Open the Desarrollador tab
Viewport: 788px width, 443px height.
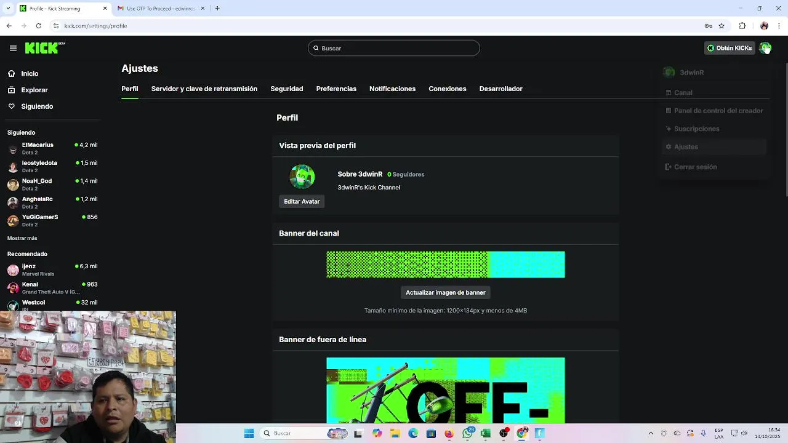tap(501, 89)
